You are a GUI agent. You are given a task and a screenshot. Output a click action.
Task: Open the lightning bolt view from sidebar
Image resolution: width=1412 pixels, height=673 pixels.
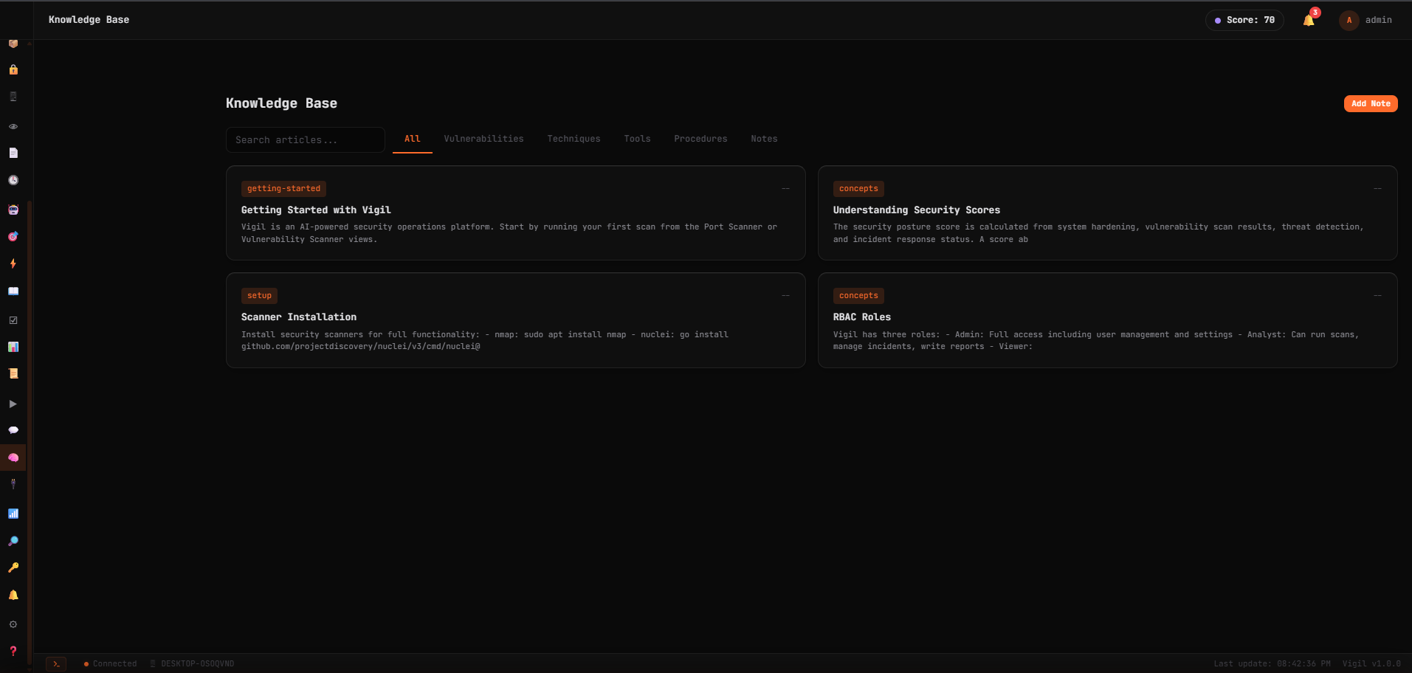pos(13,263)
